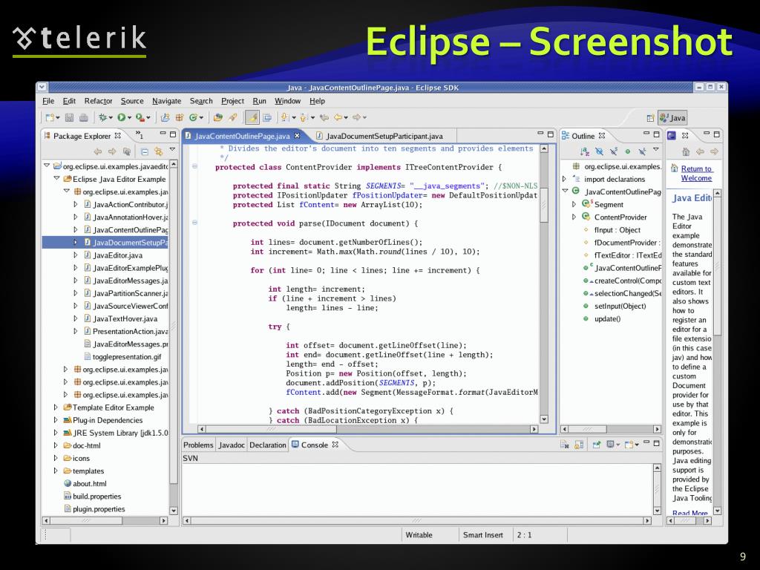Click the Last Edit Location icon
The image size is (760, 570).
(x=324, y=117)
